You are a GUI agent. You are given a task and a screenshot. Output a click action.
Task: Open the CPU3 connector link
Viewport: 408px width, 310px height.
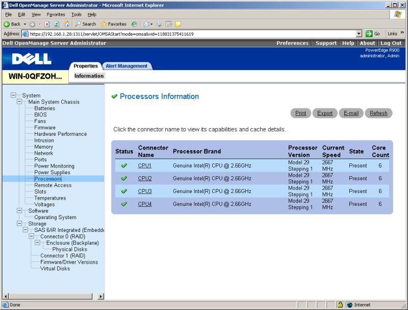pos(145,191)
